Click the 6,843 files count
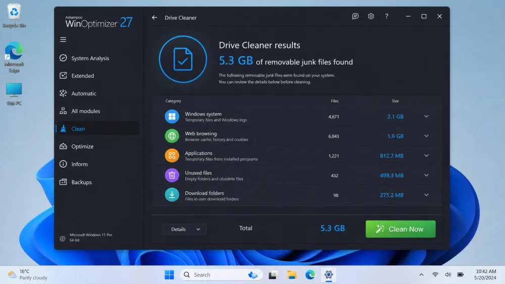The height and width of the screenshot is (284, 505). [334, 136]
